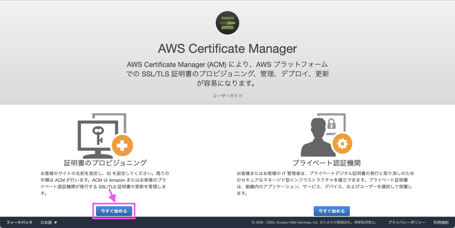Viewport: 455px width, 228px height.
Task: Click 今すぐ始める under プライベート認証機関
Action: coord(331,211)
